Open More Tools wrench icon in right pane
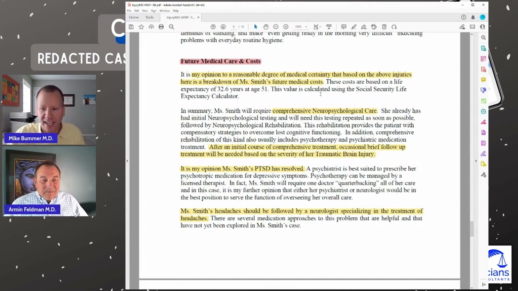 point(483,175)
